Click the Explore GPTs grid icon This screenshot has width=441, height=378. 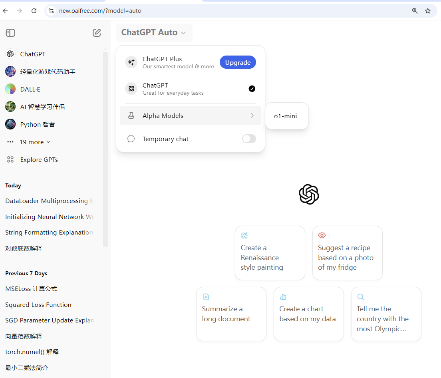point(10,159)
